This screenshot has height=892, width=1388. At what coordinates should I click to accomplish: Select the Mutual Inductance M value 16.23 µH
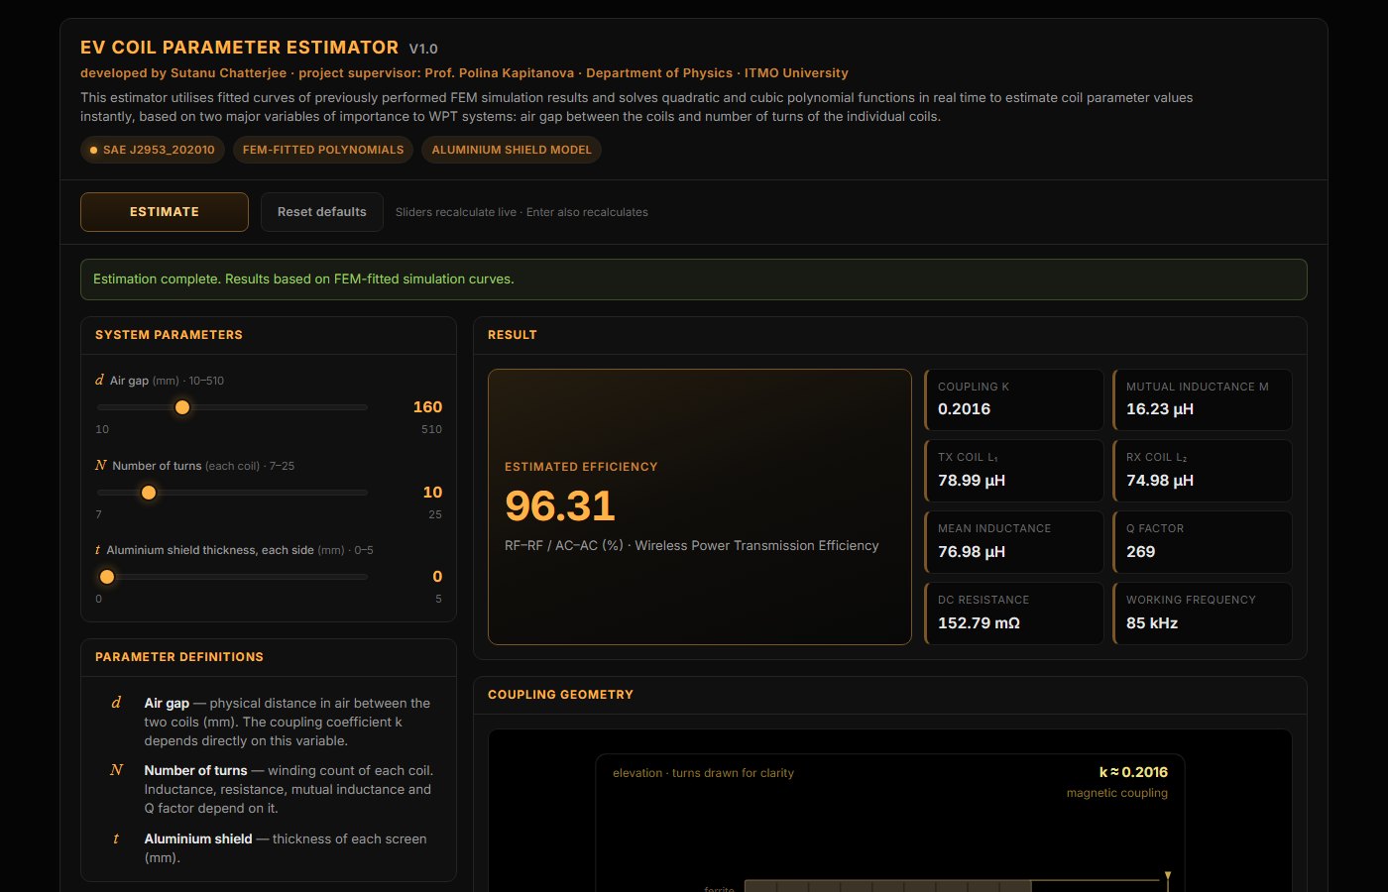coord(1160,409)
